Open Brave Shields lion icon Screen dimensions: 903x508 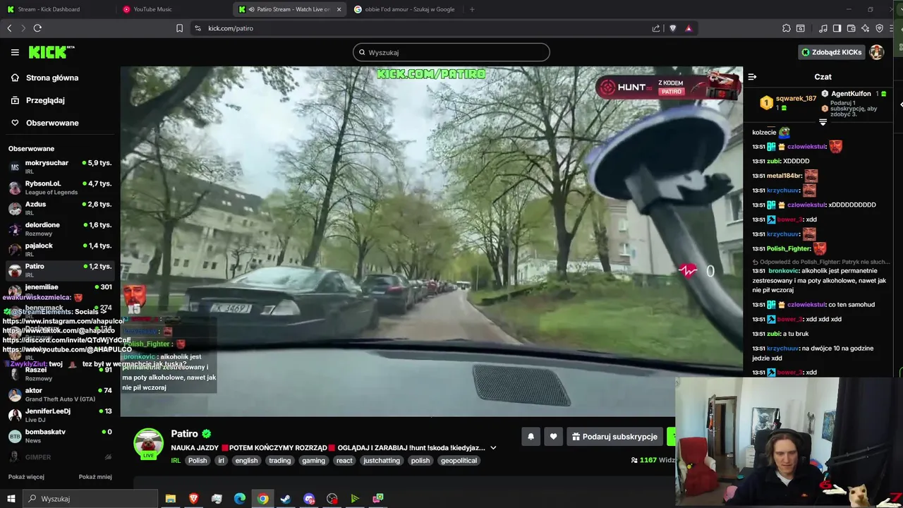[672, 28]
